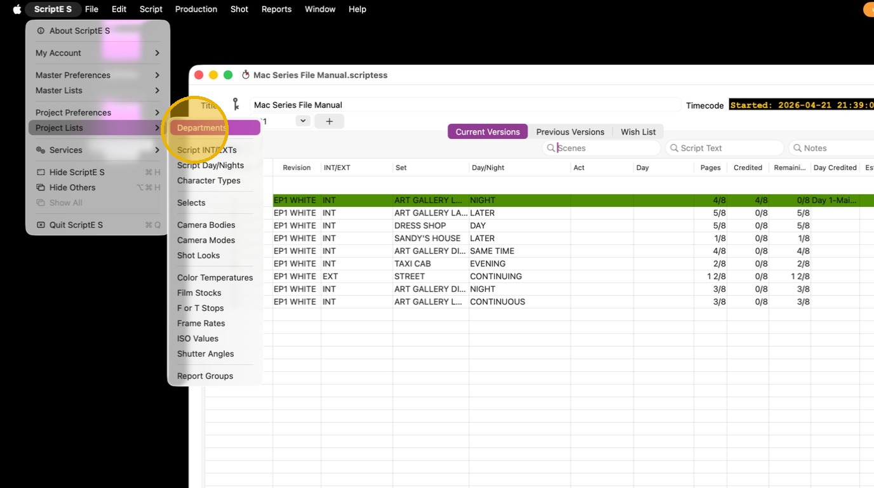Switch to the Current Versions tab
Image resolution: width=874 pixels, height=488 pixels.
(x=488, y=131)
